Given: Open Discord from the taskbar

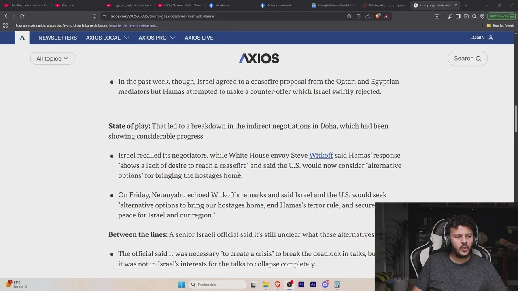Looking at the screenshot, I should [325, 285].
